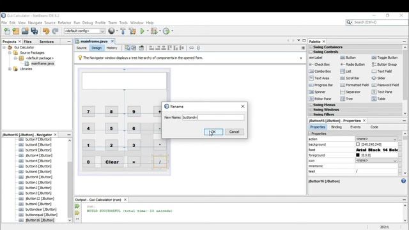Viewport: 409px width, 230px height.
Task: Close the mainframe.java editor tab
Action: click(x=112, y=42)
